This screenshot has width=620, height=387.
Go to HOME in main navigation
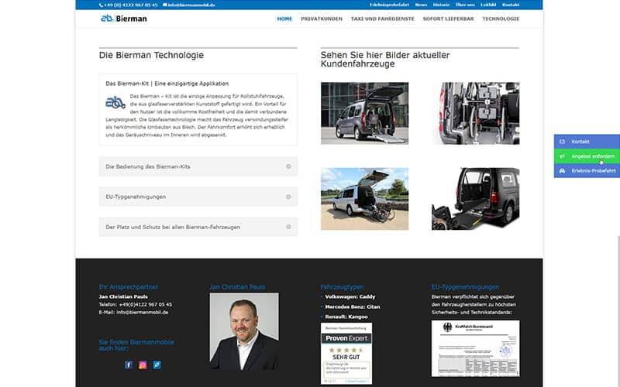pyautogui.click(x=284, y=19)
